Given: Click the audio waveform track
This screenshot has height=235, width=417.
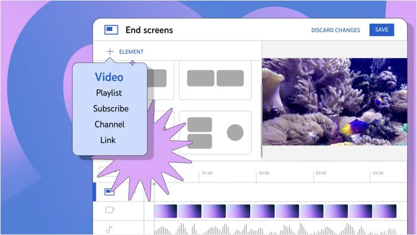Looking at the screenshot, I should point(275,229).
